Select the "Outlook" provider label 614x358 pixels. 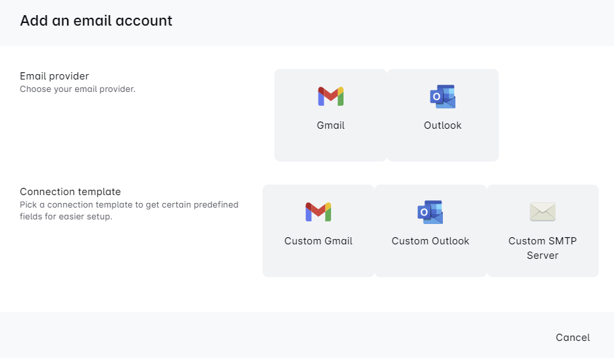click(x=442, y=125)
